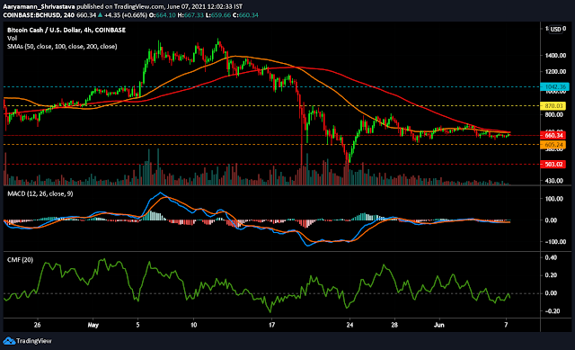
Task: Click the CMF 0.40 axis value
Action: (x=551, y=258)
